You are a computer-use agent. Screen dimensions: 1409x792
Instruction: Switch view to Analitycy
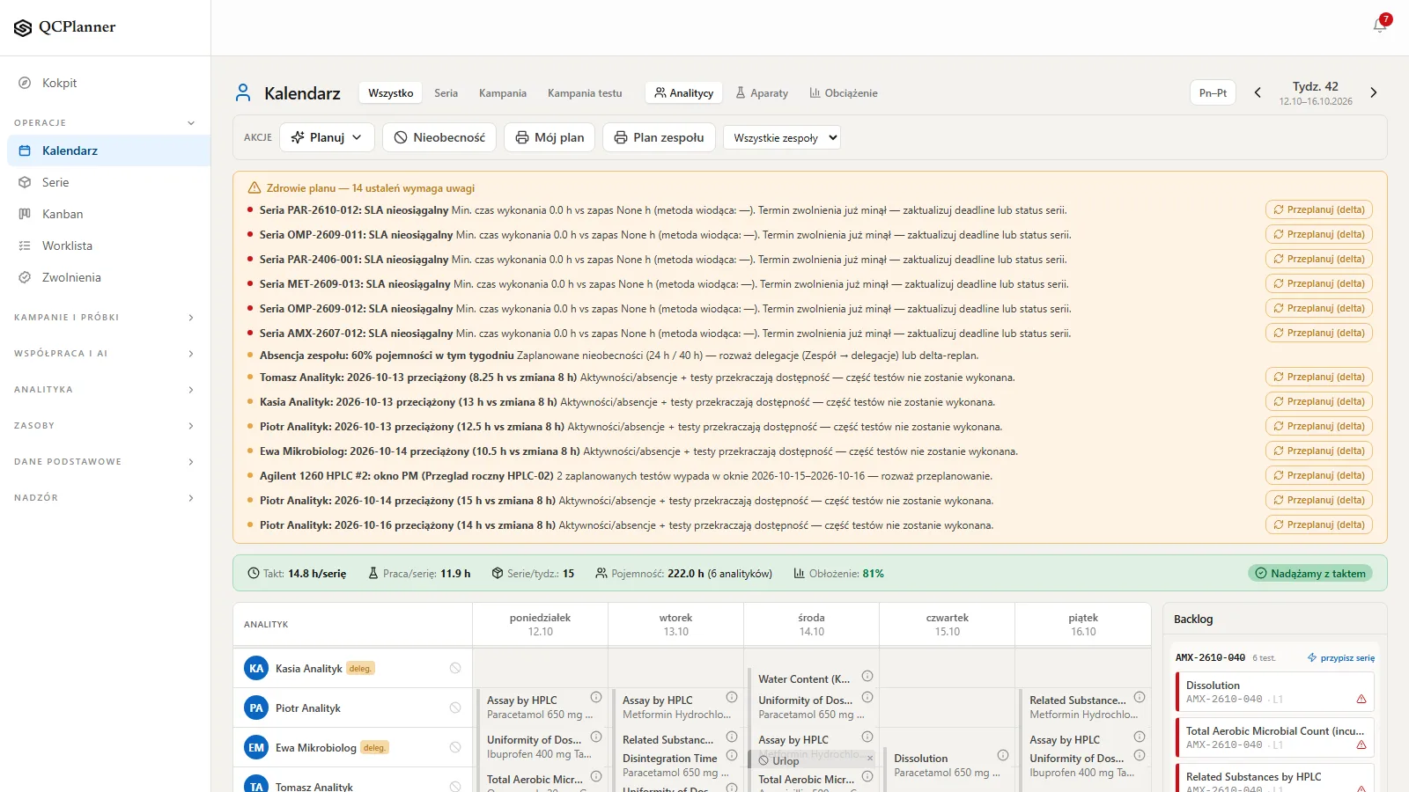coord(684,92)
